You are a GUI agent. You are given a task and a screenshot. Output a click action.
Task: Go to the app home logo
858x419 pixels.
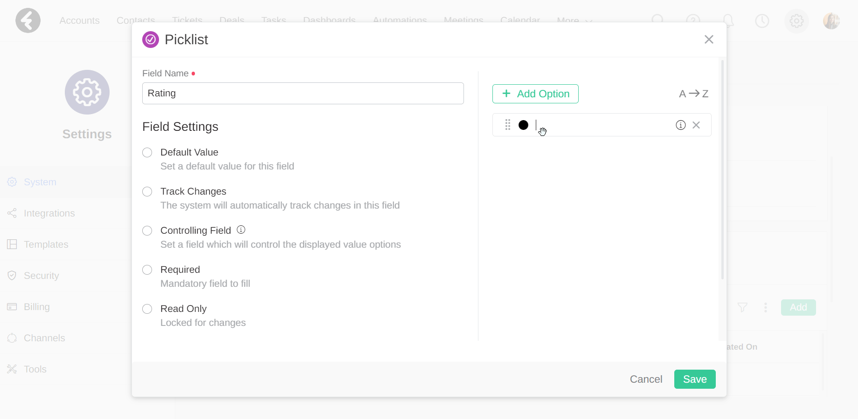click(x=28, y=20)
